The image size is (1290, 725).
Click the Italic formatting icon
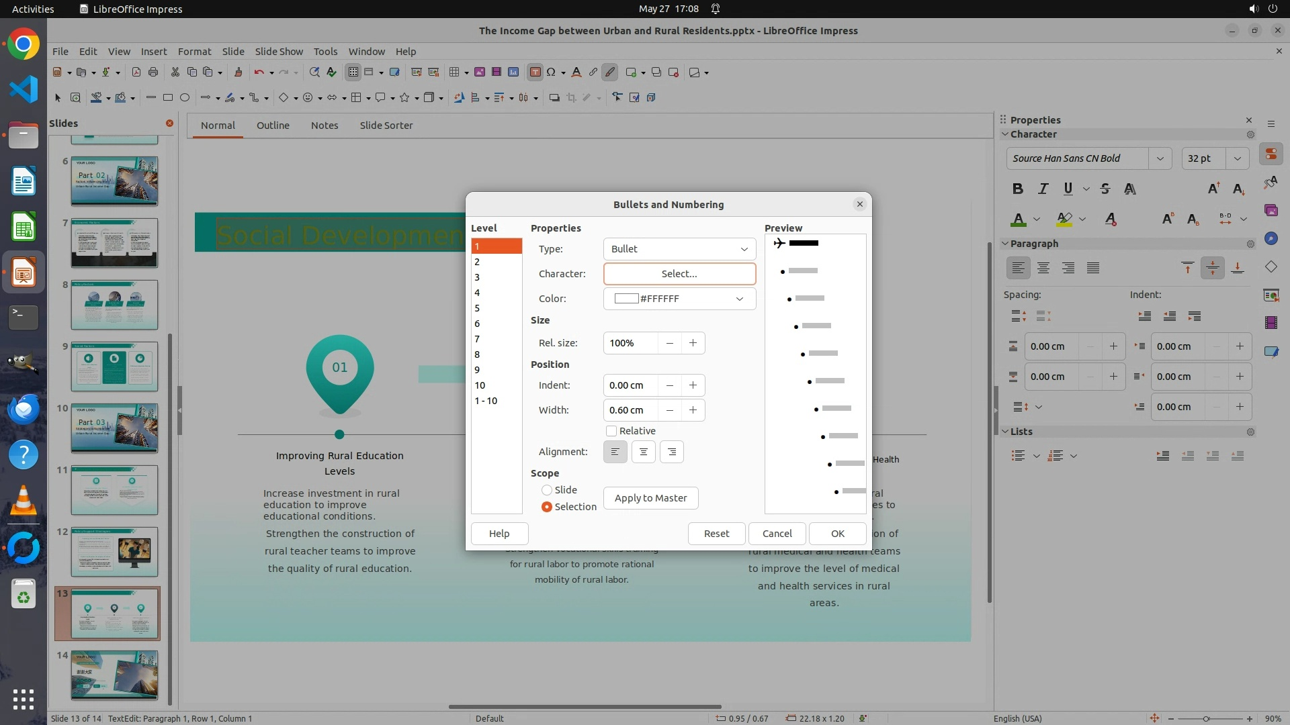tap(1043, 189)
